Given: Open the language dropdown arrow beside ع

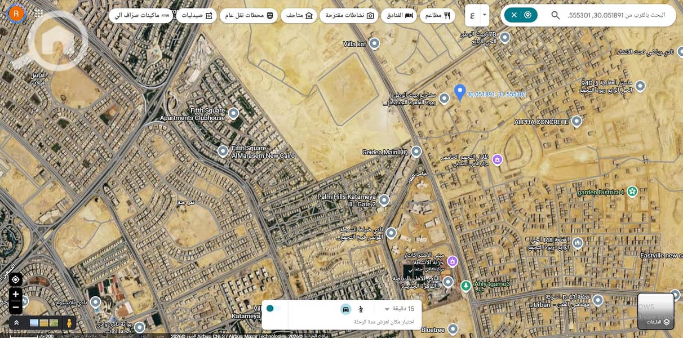Looking at the screenshot, I should (x=484, y=15).
